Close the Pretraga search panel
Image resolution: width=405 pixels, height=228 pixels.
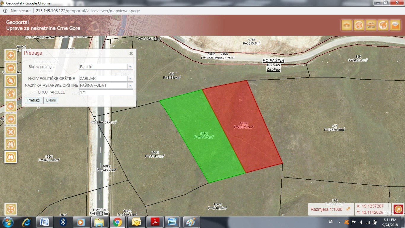click(x=131, y=53)
